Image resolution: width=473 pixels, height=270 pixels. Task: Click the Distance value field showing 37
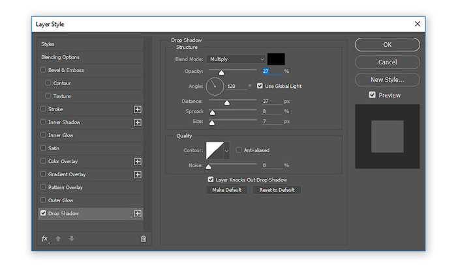(x=272, y=101)
